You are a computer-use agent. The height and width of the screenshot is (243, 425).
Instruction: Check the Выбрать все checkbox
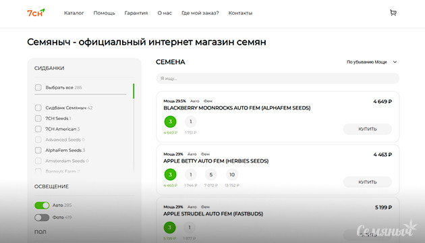pos(38,87)
